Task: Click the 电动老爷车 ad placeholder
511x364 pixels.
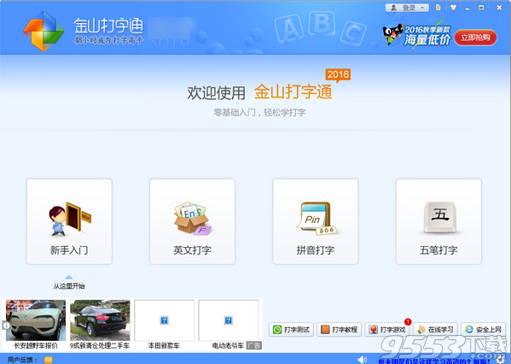Action: pyautogui.click(x=229, y=320)
